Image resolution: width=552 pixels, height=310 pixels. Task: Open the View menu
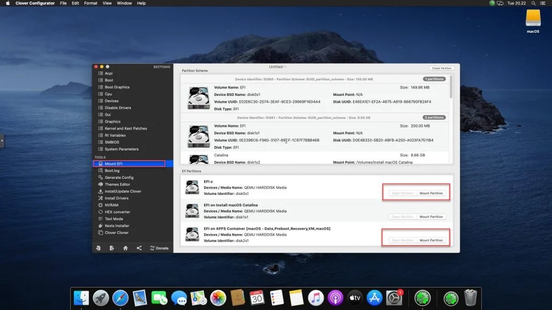coord(107,3)
